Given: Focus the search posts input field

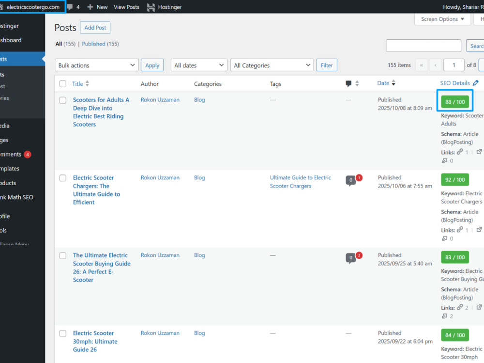Looking at the screenshot, I should [423, 46].
